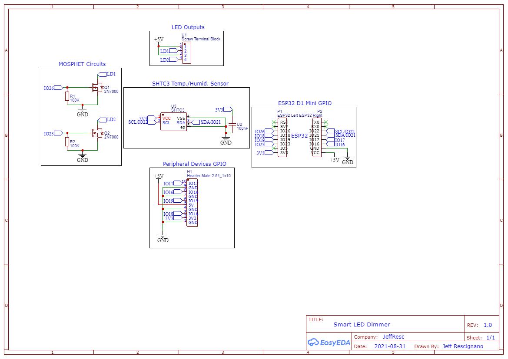Screen dimensions: 508x359
Task: Select the R2 100K resistor symbol
Action: [x=67, y=142]
